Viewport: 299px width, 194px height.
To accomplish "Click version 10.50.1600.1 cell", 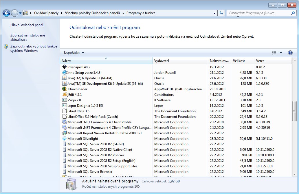I will pos(265,155).
